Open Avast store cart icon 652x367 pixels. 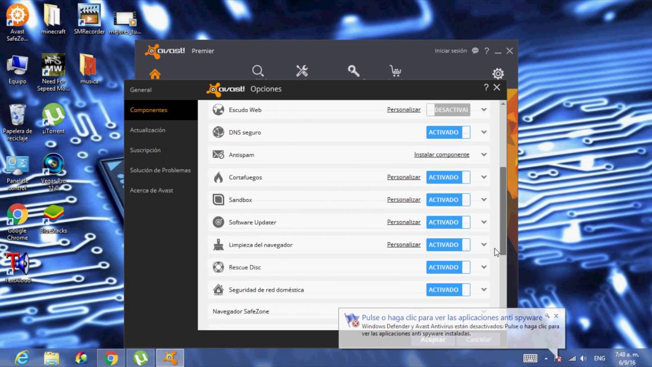[395, 71]
